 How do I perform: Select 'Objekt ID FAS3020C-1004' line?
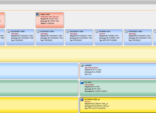(x=81, y=36)
